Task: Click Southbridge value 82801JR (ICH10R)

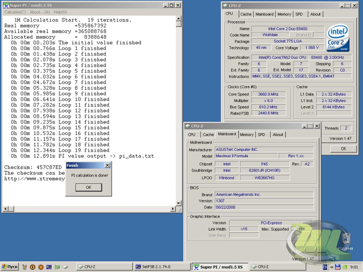Action: click(264, 170)
